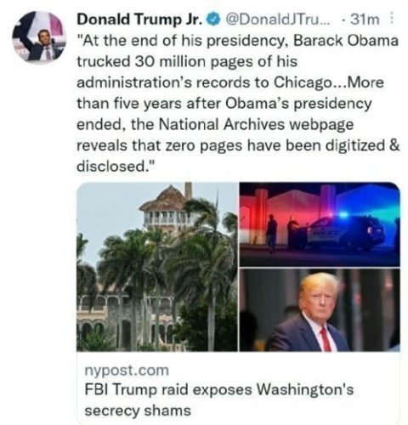Click the link card footer area
The height and width of the screenshot is (425, 408).
(238, 388)
